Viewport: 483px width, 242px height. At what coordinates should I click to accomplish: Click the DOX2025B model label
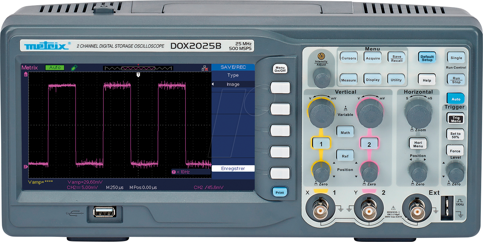196,46
